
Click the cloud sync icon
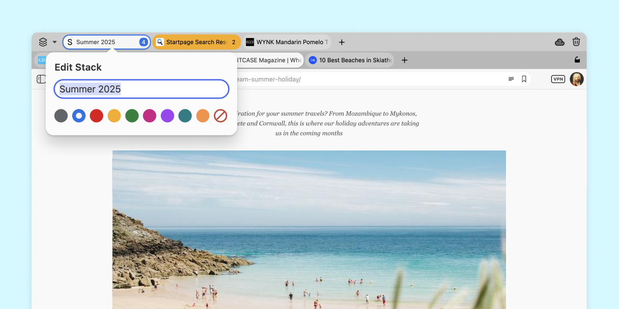point(560,42)
